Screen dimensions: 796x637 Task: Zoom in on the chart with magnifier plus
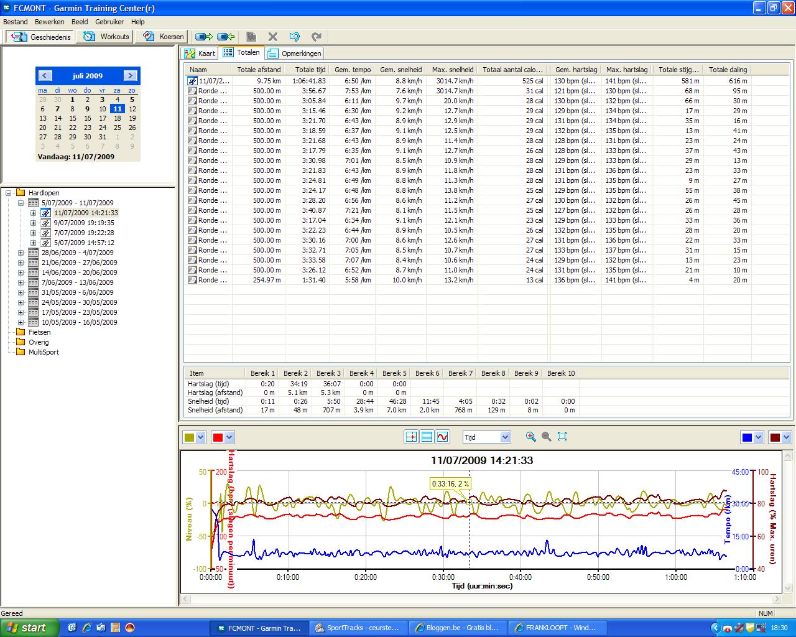530,437
